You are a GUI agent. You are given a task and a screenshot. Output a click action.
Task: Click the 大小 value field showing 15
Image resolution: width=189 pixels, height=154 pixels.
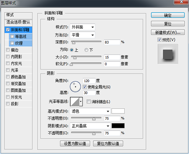click(x=112, y=57)
